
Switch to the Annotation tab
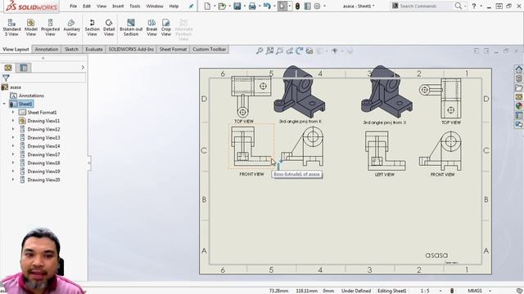(47, 49)
